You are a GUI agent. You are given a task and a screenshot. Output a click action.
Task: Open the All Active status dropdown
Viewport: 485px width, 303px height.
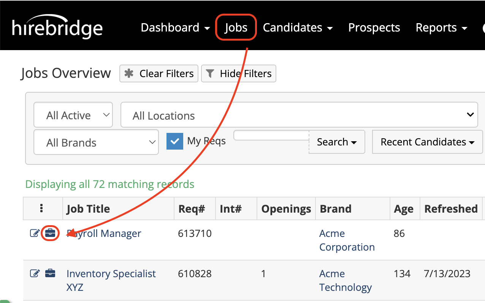pos(73,115)
